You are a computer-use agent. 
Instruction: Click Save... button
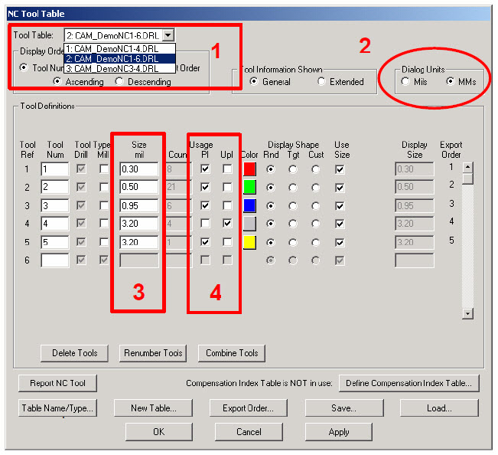click(344, 408)
